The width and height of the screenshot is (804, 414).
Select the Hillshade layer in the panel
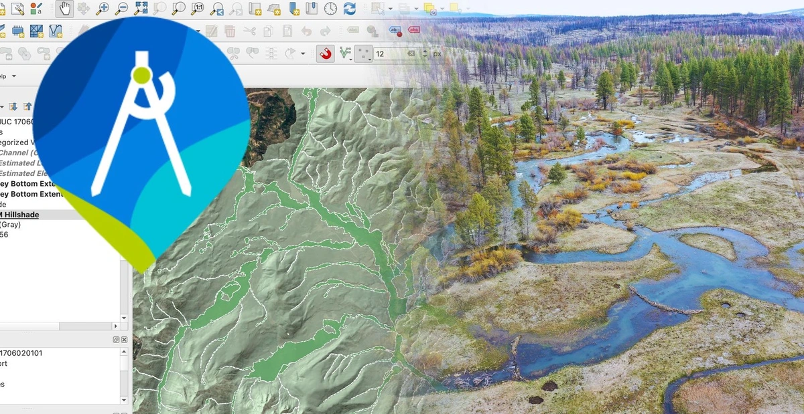coord(19,215)
